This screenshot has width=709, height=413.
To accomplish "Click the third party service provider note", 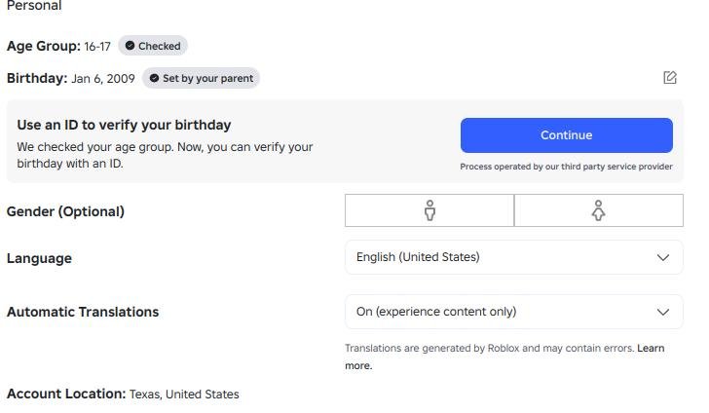I will [566, 167].
